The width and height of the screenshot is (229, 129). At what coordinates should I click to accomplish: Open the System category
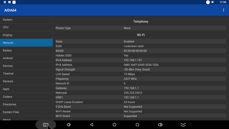pyautogui.click(x=26, y=20)
